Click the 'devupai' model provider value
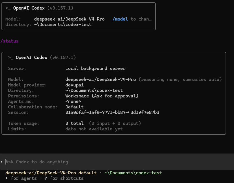The width and height of the screenshot is (234, 183). tap(74, 85)
